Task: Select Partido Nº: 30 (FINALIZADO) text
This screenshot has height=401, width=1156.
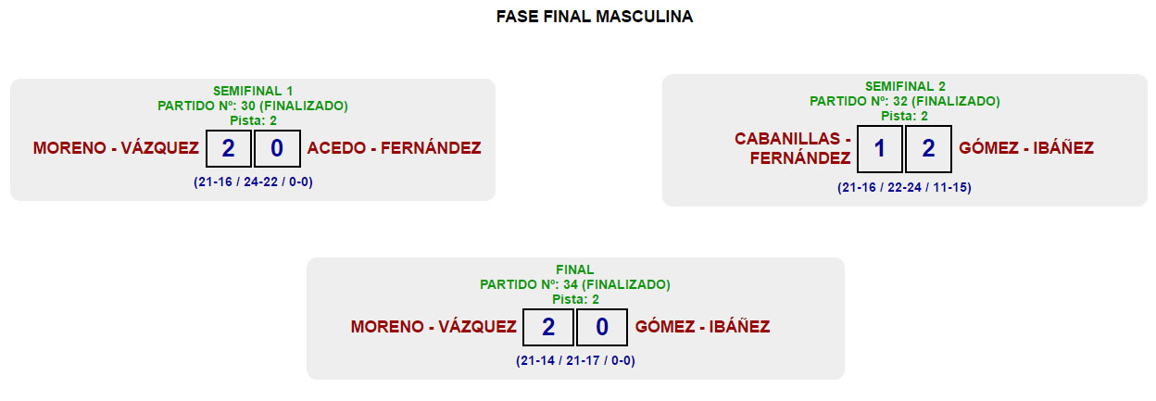Action: pyautogui.click(x=253, y=106)
